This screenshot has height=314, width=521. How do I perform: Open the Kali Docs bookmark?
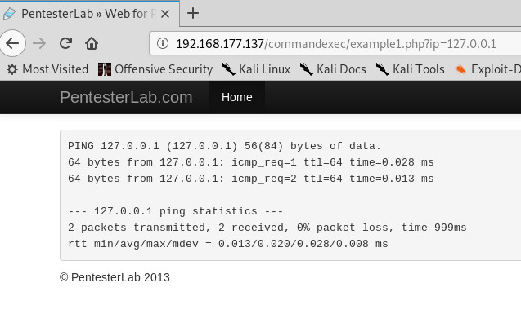tap(333, 69)
